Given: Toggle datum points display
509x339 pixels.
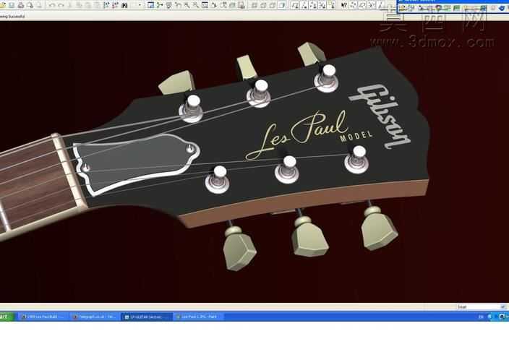Looking at the screenshot, I should click(313, 5).
